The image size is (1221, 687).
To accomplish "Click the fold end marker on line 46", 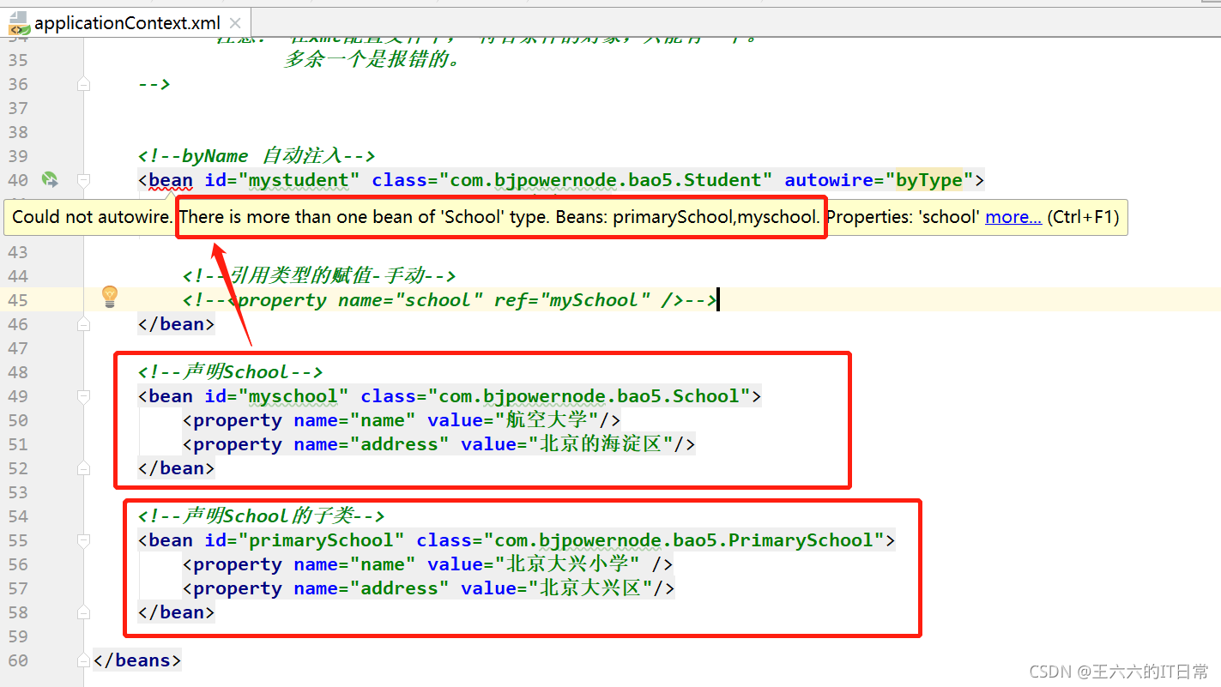I will pyautogui.click(x=83, y=324).
